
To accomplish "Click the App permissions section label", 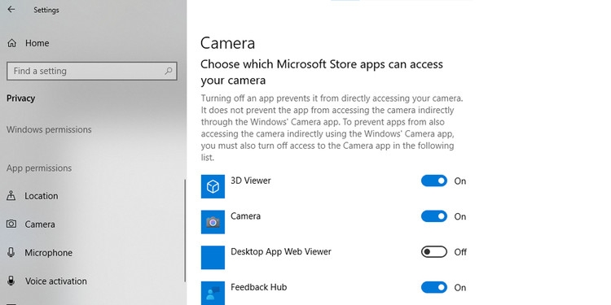I will click(39, 168).
